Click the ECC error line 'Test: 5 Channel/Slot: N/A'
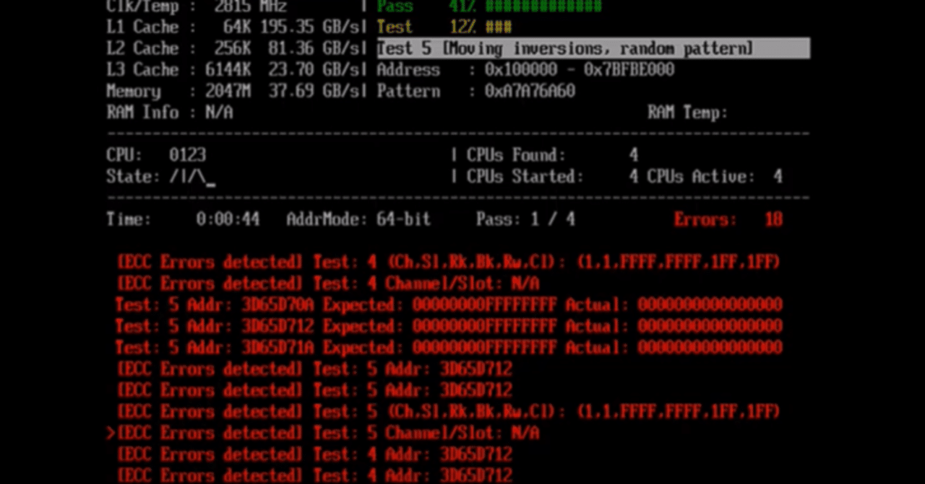 coord(328,433)
